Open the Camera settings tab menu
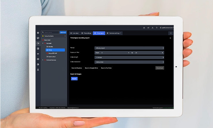 click(x=114, y=33)
